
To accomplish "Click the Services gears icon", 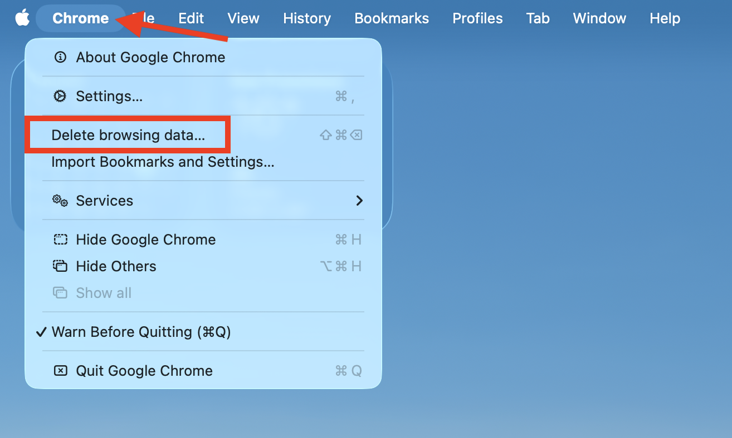I will point(60,201).
